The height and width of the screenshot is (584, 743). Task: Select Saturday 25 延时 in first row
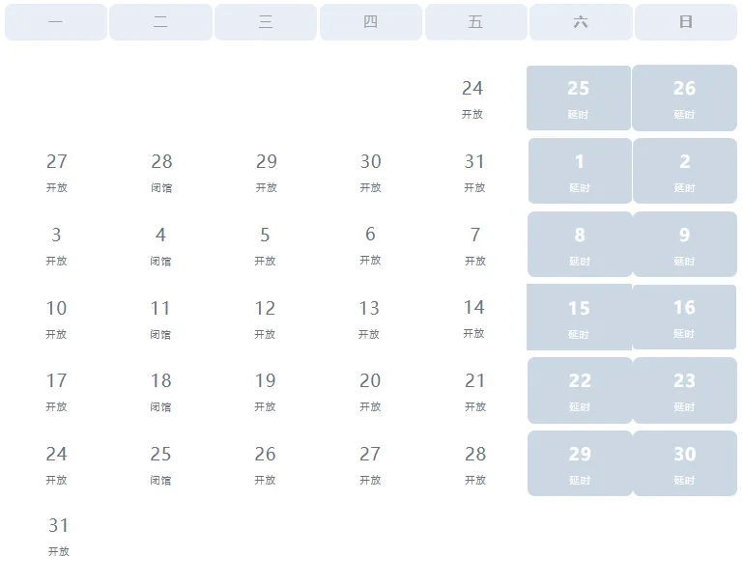click(x=579, y=97)
